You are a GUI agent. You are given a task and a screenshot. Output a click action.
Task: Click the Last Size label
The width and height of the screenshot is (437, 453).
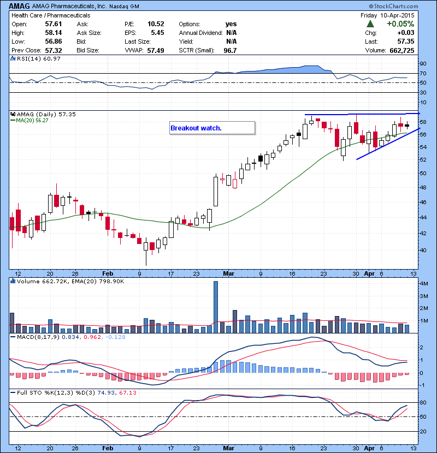tap(137, 41)
